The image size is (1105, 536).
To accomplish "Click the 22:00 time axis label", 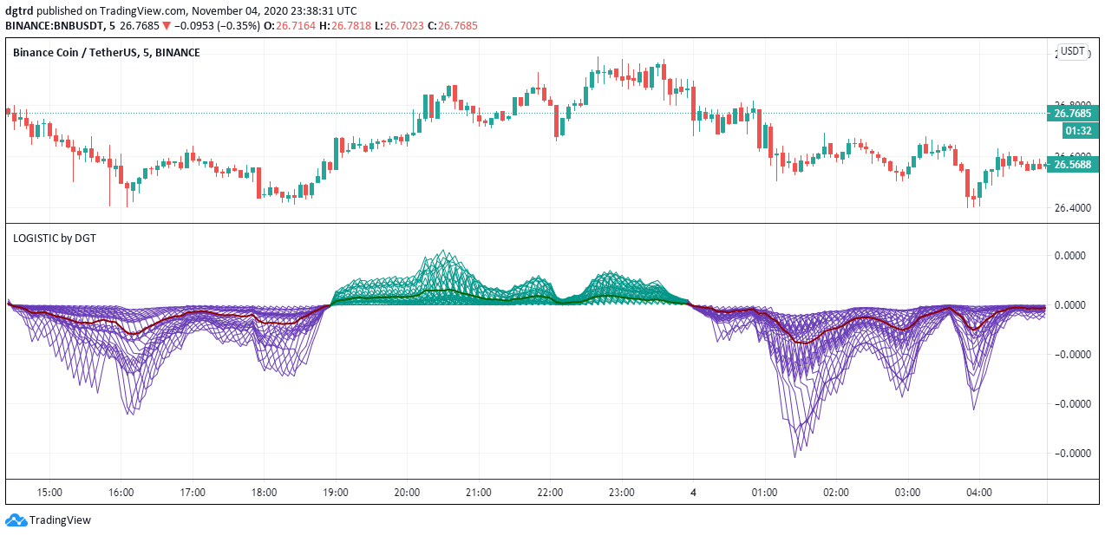I will pyautogui.click(x=550, y=492).
